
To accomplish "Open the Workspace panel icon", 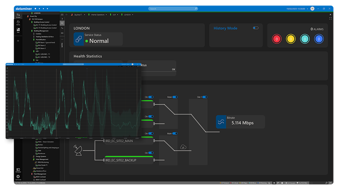I will (18, 170).
